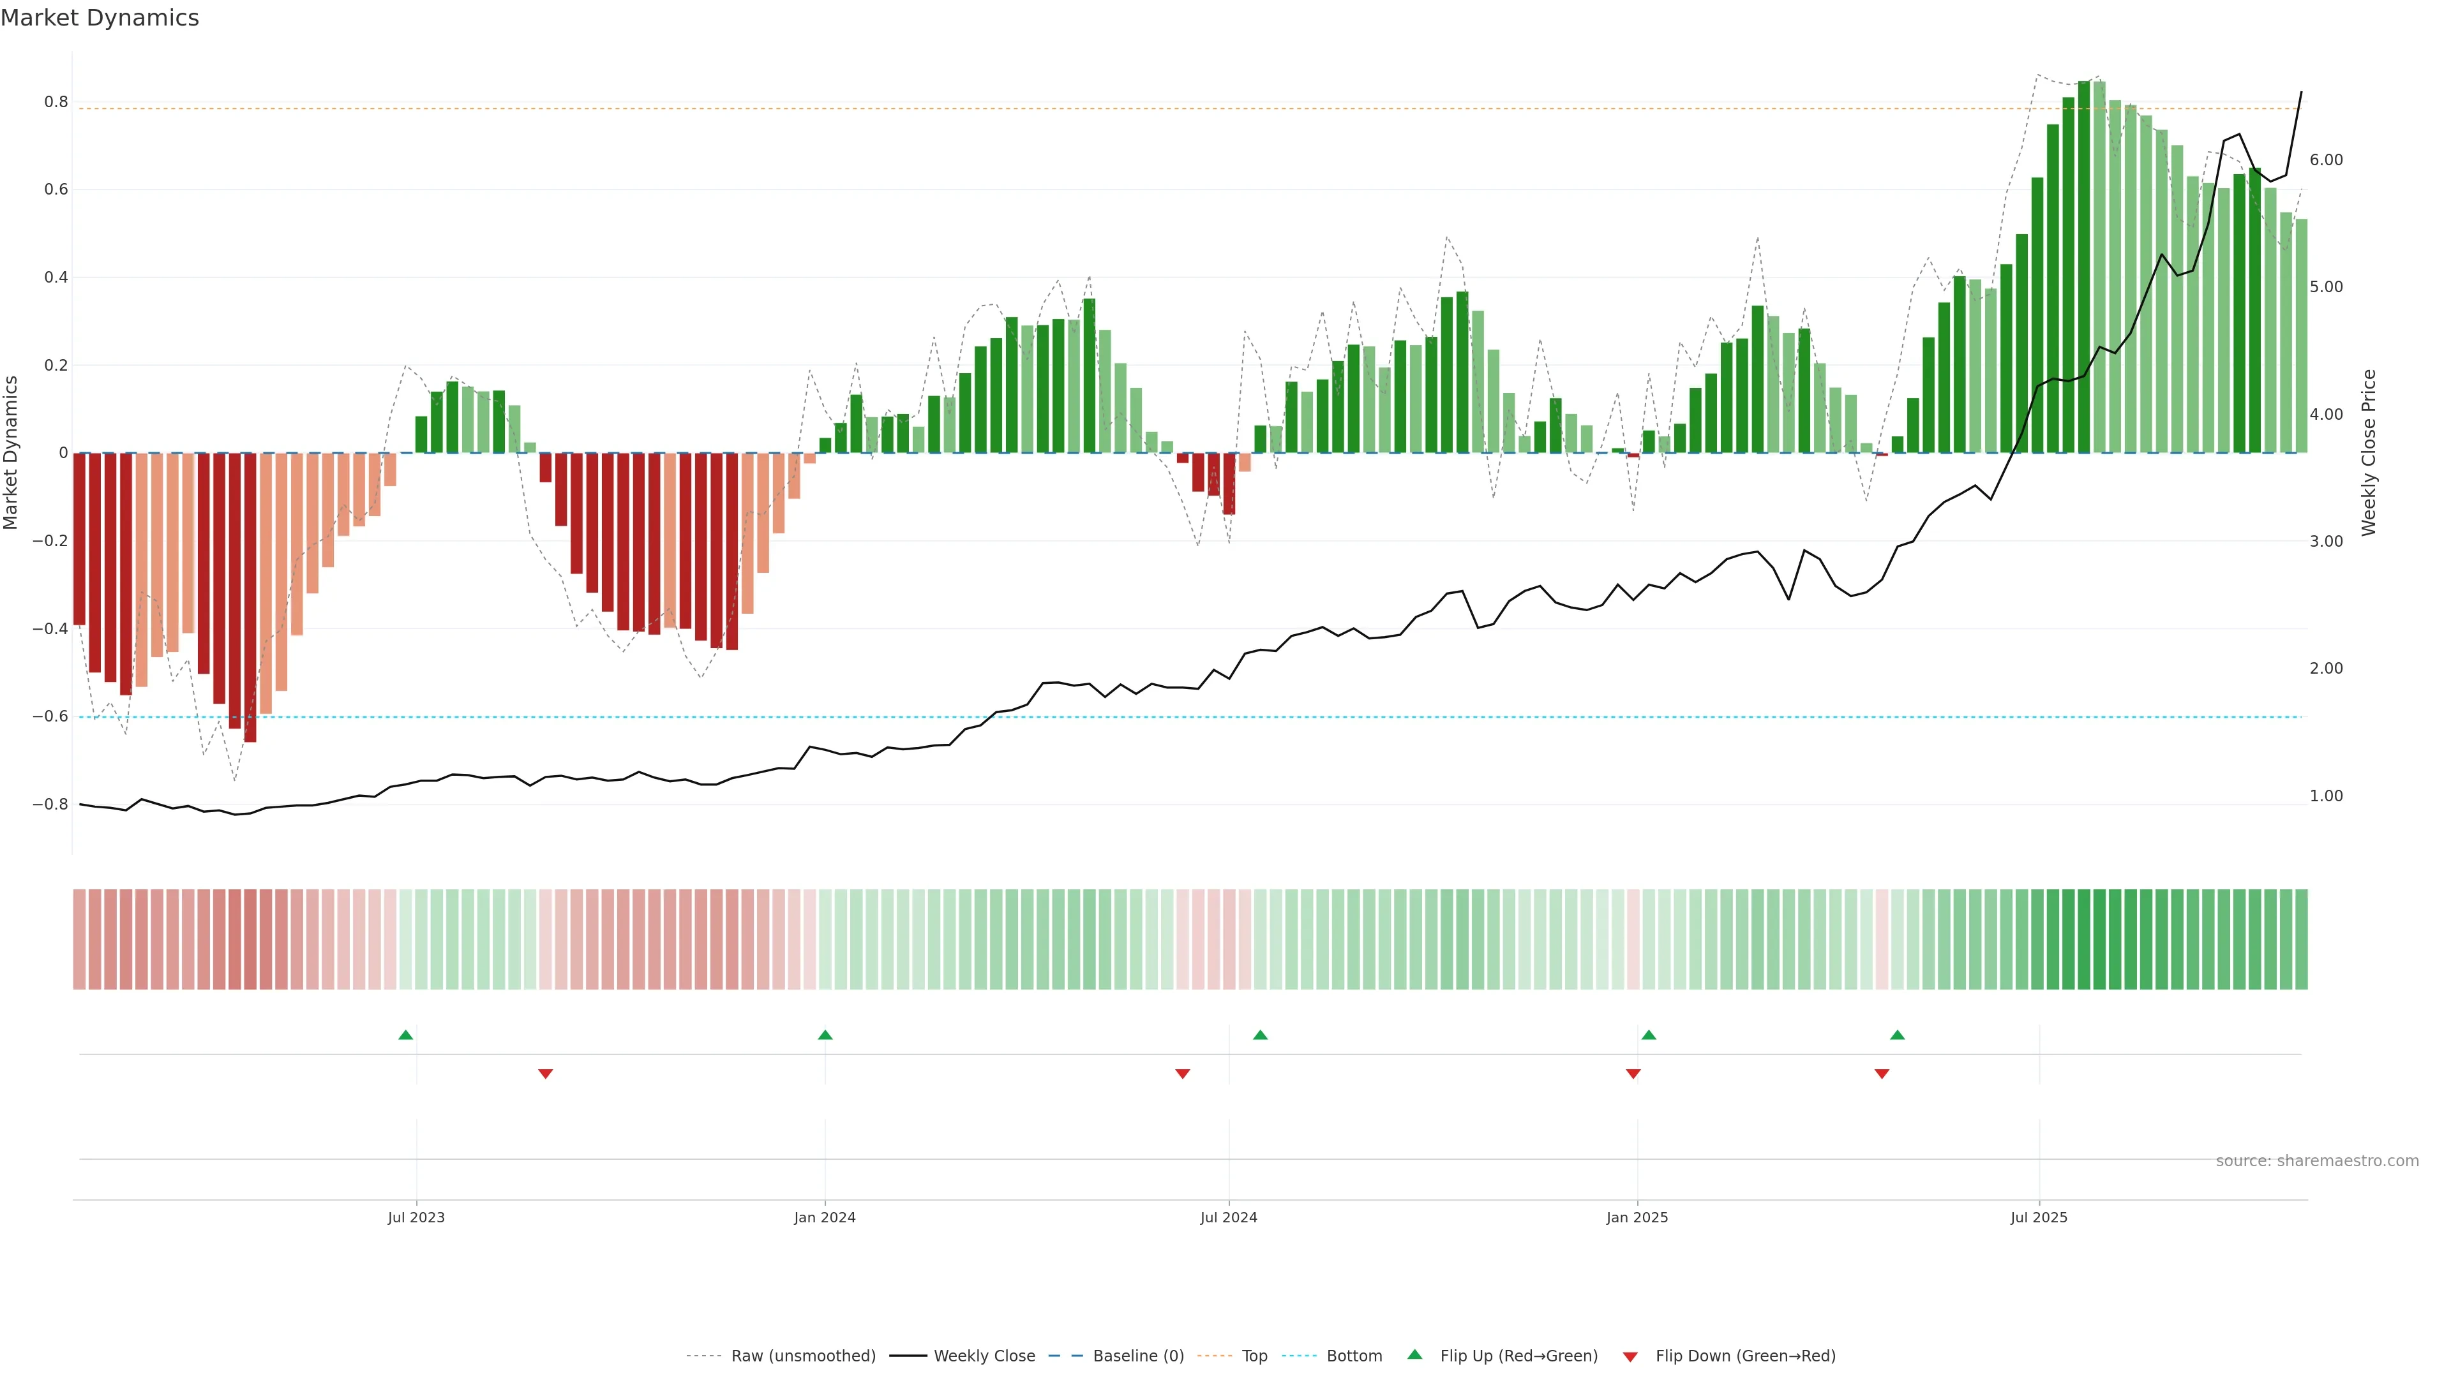Click the Jul 2025 x-axis label
This screenshot has height=1378, width=2451.
pyautogui.click(x=2038, y=1217)
